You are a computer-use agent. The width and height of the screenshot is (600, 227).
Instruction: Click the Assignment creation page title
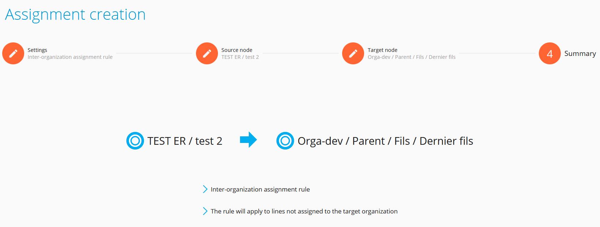75,15
